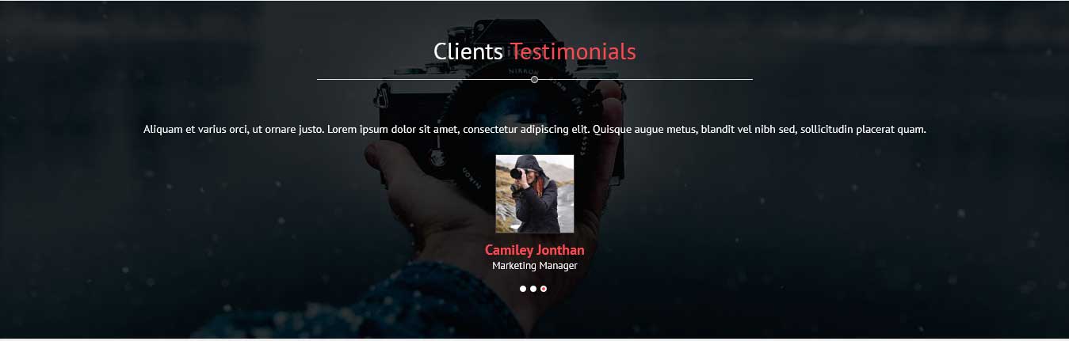1069x341 pixels.
Task: Click the Marketing Manager subtitle text
Action: point(535,266)
